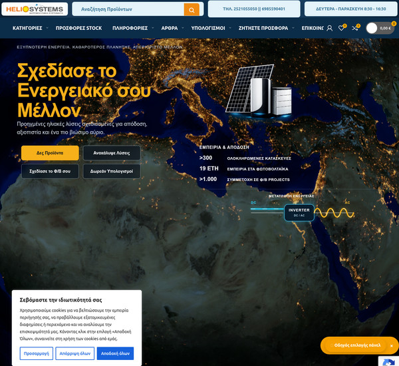This screenshot has width=399, height=366.
Task: Open the wishlist heart icon
Action: tap(341, 28)
